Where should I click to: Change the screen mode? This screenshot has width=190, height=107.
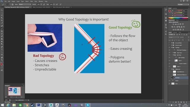[2, 70]
